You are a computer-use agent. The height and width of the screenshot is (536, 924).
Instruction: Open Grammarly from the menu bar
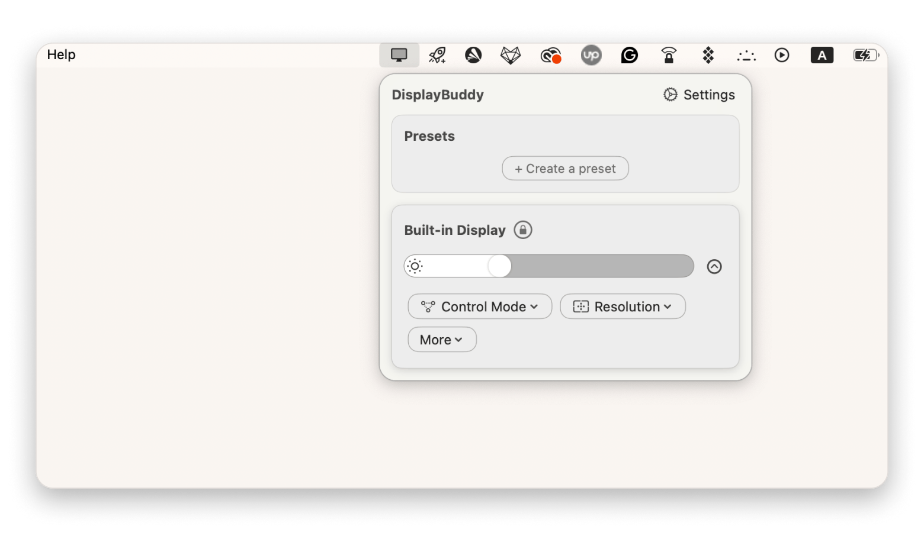[x=629, y=55]
